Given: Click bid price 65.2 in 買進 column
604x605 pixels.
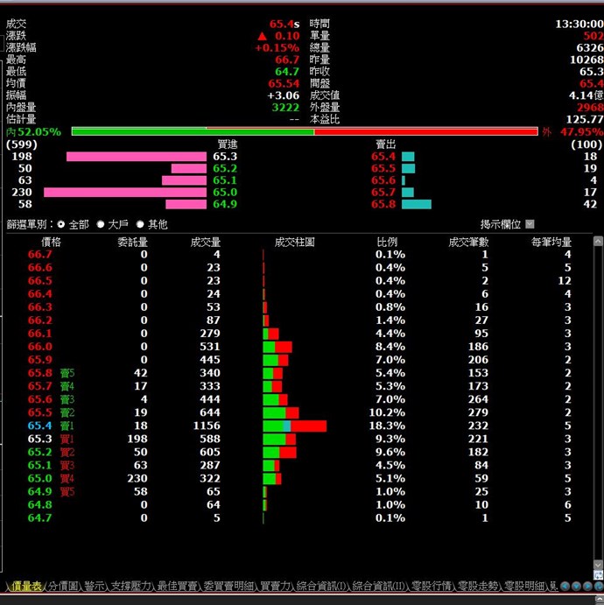Looking at the screenshot, I should [225, 169].
